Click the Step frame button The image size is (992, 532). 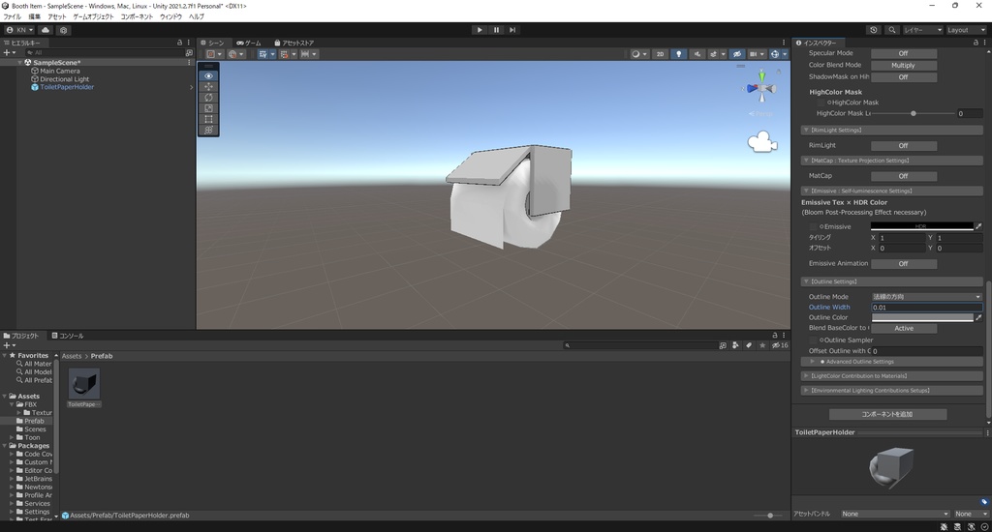click(x=512, y=30)
